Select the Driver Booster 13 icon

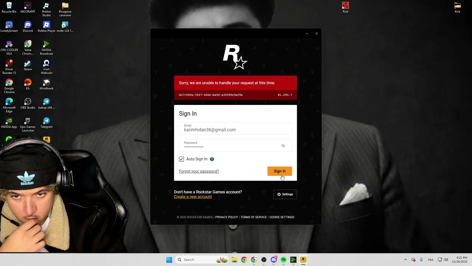9,67
